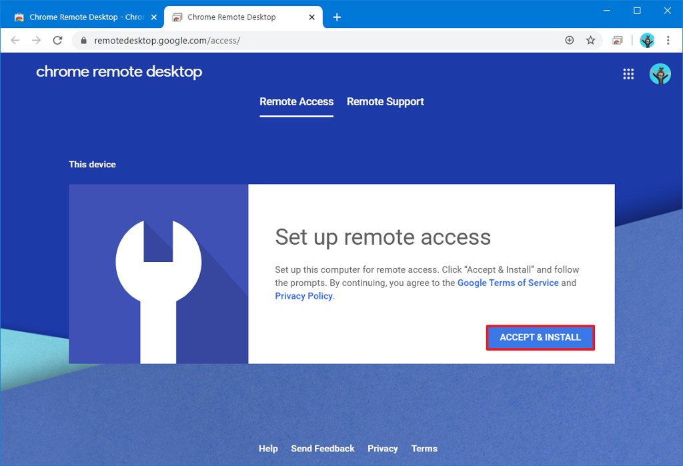Image resolution: width=683 pixels, height=466 pixels.
Task: Open a new browser tab
Action: tap(337, 17)
